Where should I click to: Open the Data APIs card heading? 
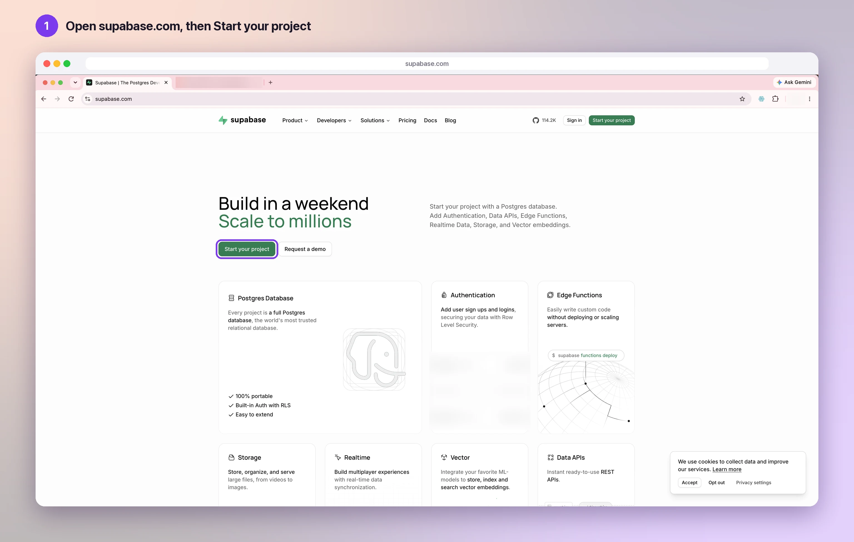coord(571,457)
